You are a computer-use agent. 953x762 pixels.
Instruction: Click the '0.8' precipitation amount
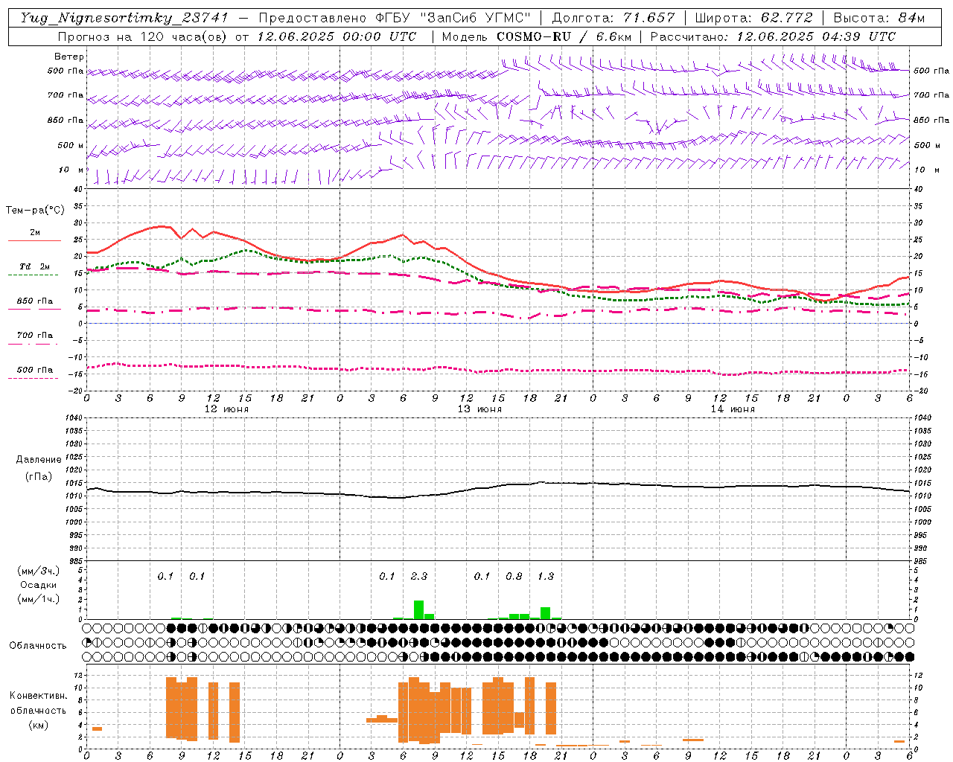click(514, 576)
